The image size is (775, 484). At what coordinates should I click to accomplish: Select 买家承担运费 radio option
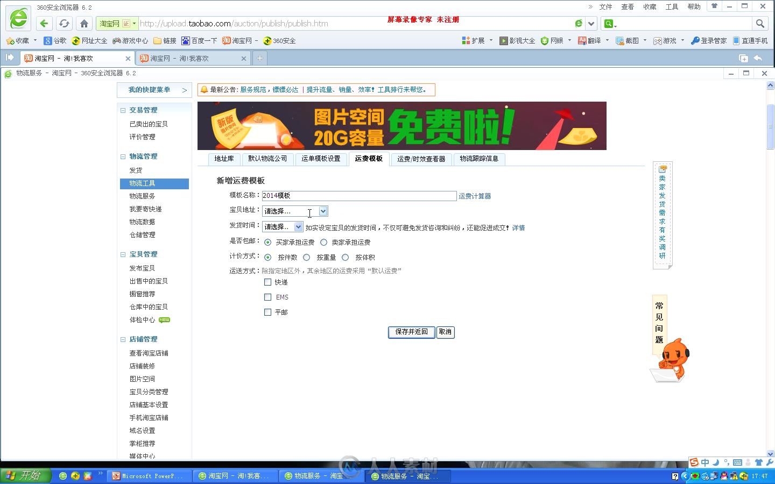(x=267, y=243)
